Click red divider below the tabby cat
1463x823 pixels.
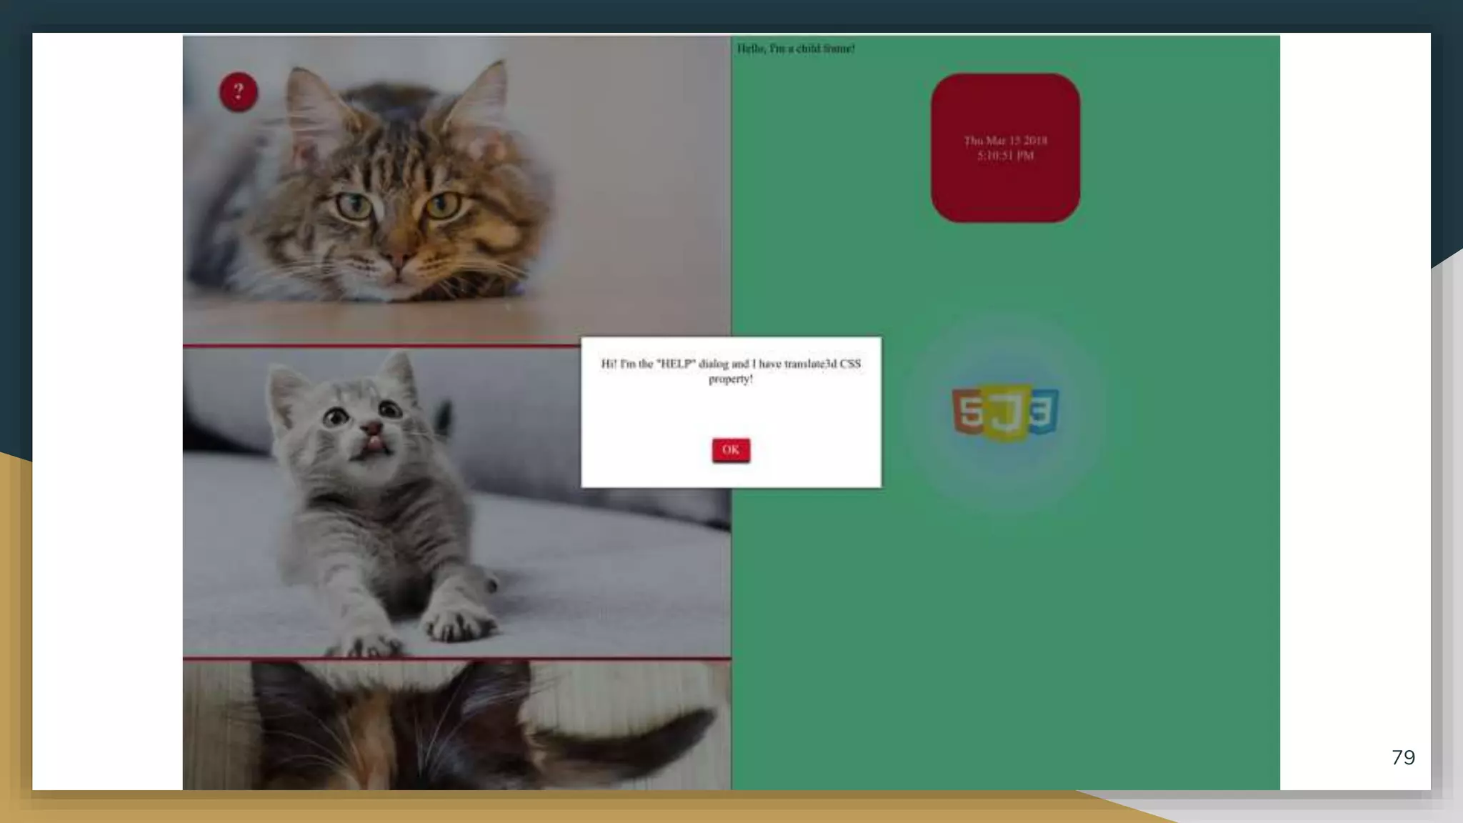[379, 346]
